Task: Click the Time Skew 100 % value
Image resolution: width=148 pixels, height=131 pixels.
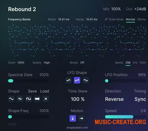Action: pyautogui.click(x=78, y=99)
